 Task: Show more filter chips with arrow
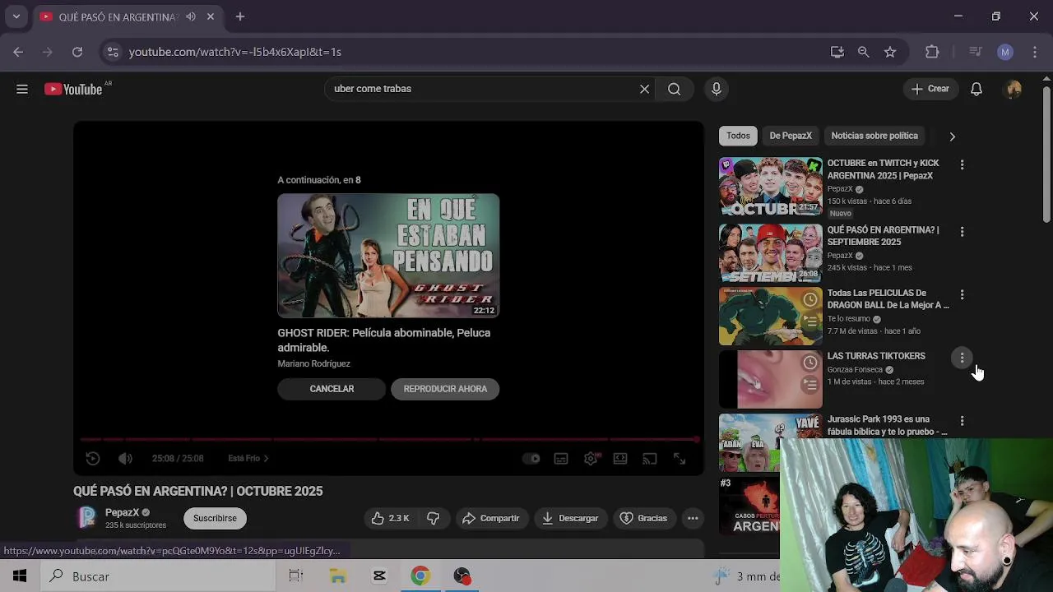coord(952,136)
